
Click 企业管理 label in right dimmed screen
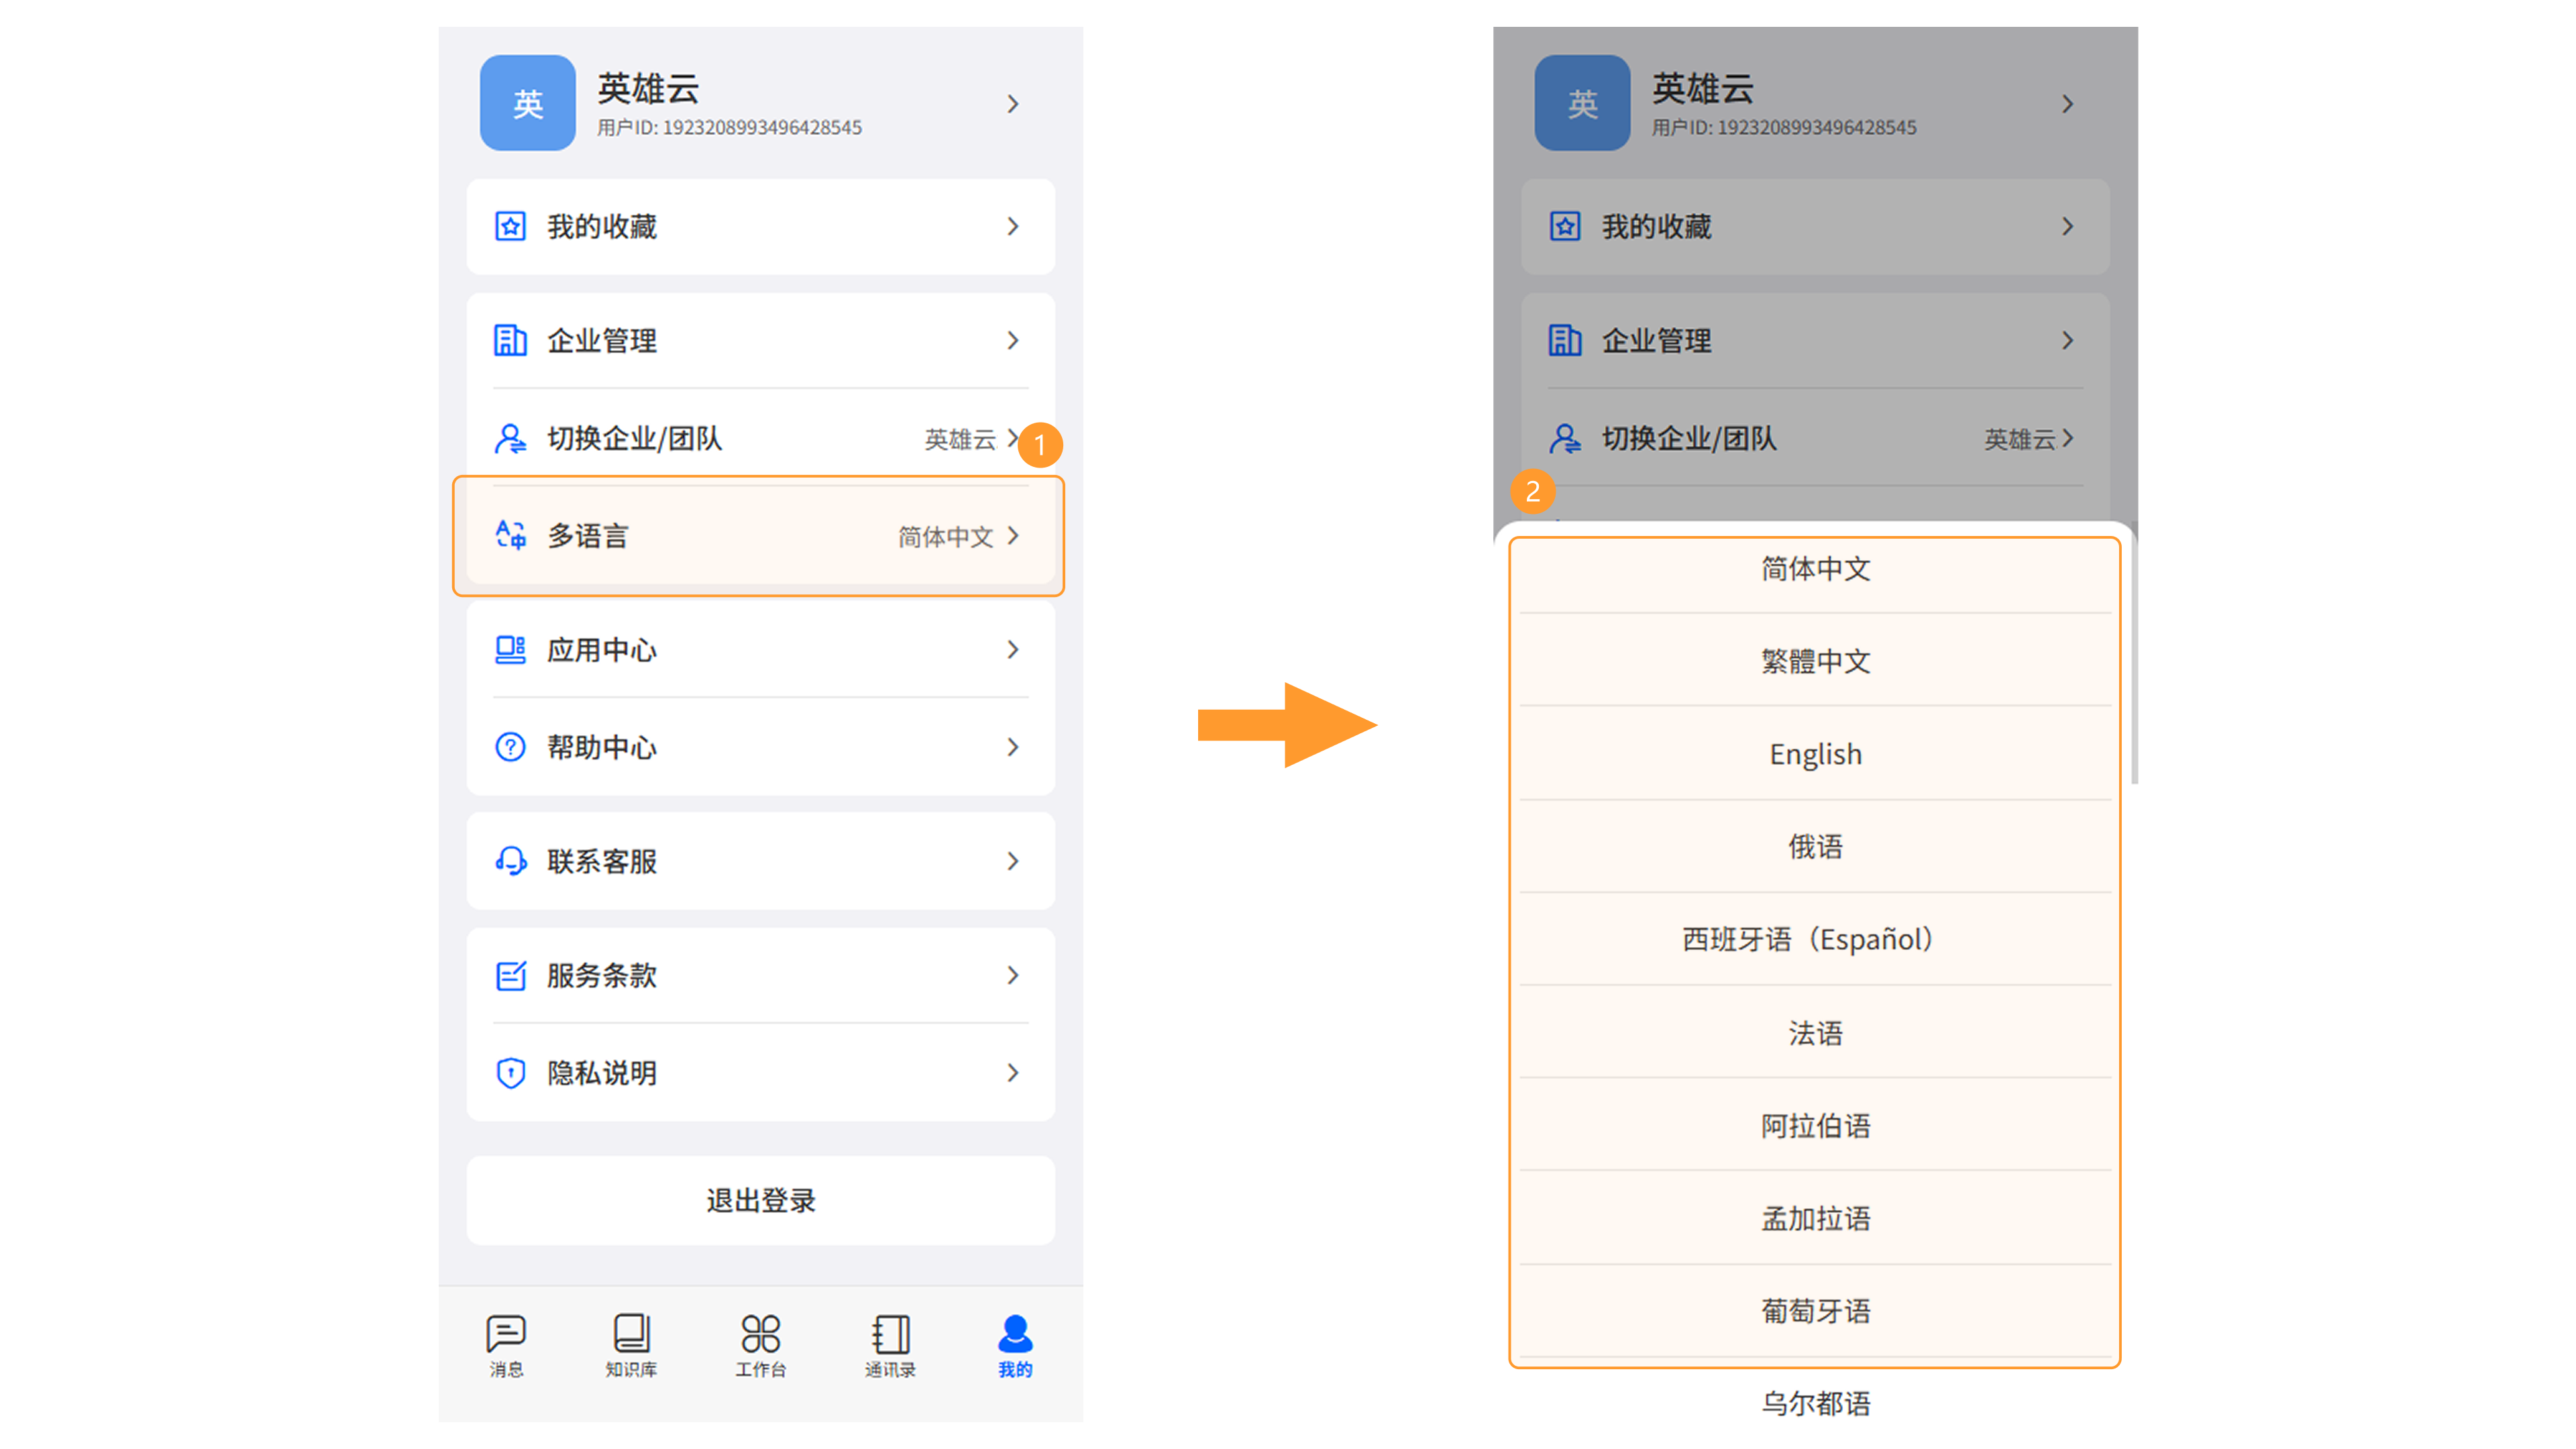1656,341
